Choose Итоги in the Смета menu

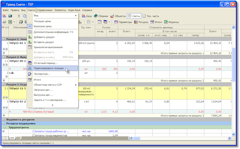53,80
